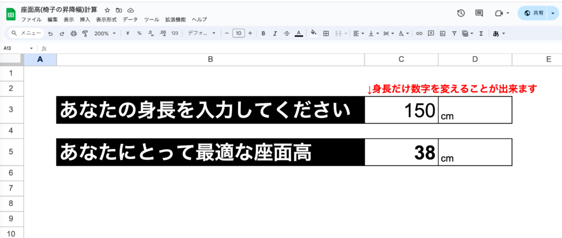Toggle strikethrough formatting
The height and width of the screenshot is (238, 562).
pyautogui.click(x=286, y=33)
